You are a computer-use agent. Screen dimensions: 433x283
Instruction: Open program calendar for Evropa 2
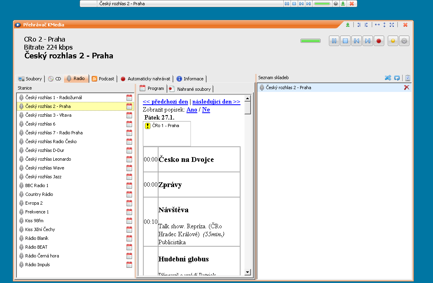click(x=129, y=203)
